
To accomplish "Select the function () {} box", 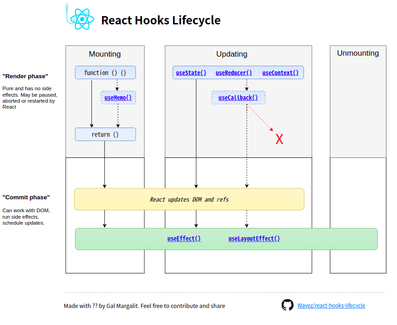I will click(x=105, y=73).
